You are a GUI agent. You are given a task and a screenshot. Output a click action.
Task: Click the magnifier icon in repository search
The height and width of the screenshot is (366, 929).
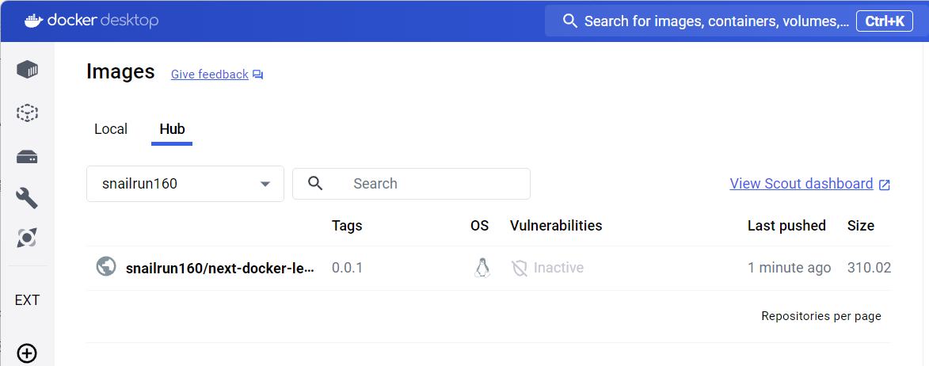[315, 184]
